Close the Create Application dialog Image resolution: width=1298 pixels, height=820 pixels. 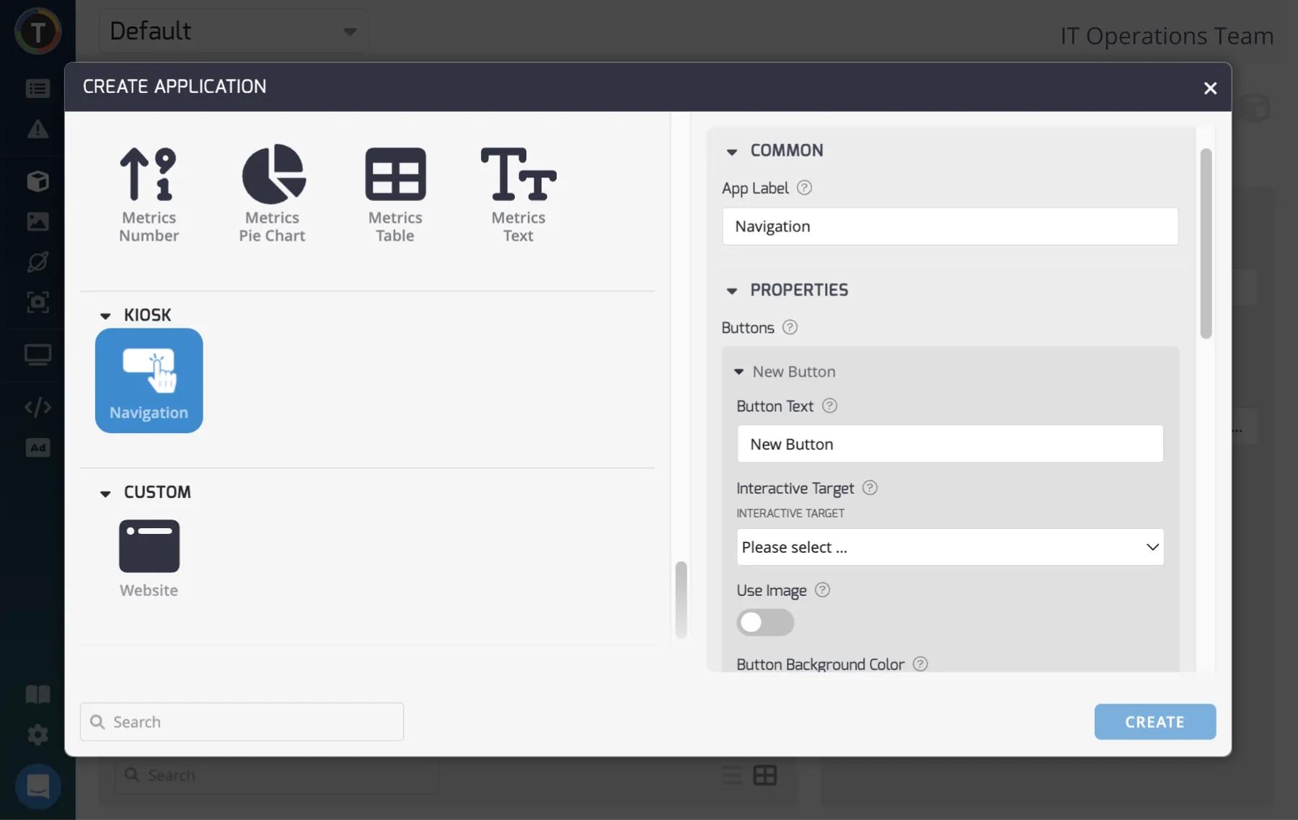(x=1210, y=88)
